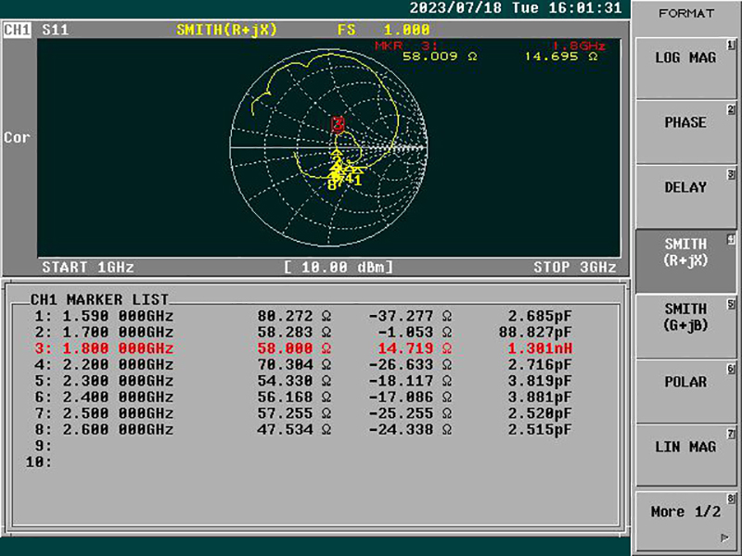
Task: Select marker row 7 at 2.500 GHz
Action: coord(303,413)
